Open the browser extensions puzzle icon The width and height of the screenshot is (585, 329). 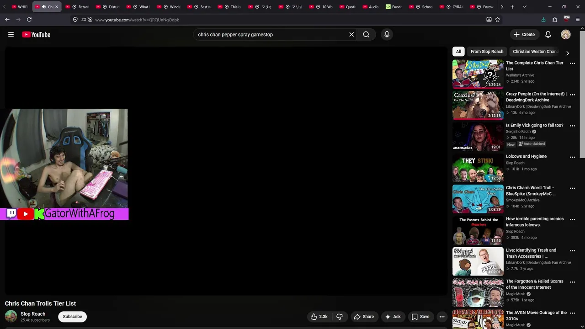coord(554,20)
